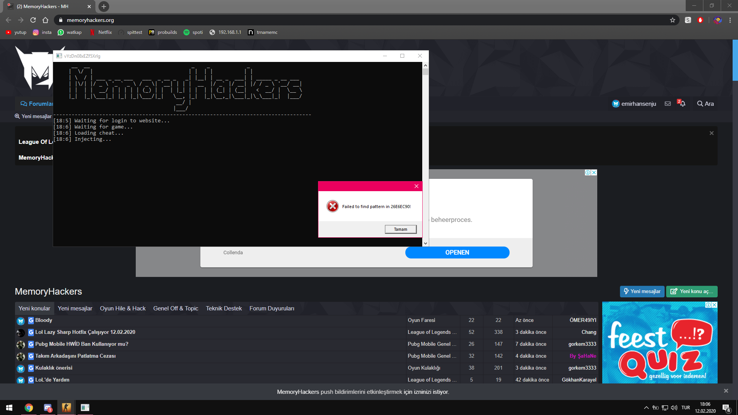Viewport: 738px width, 415px height.
Task: Open user By ŞaHaNe's profile
Action: (583, 356)
